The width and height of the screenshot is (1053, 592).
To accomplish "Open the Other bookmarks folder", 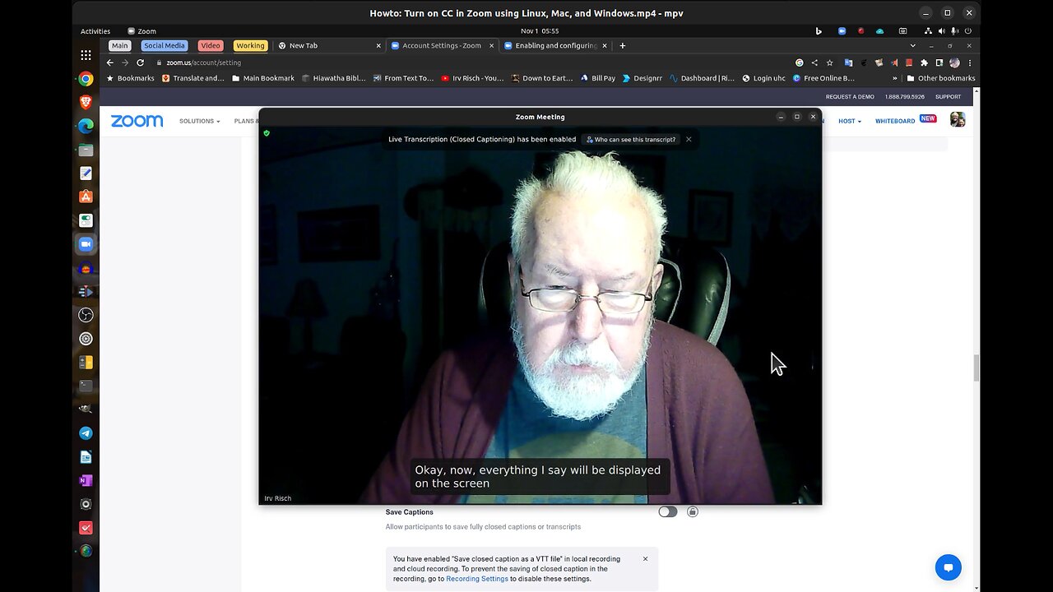I will click(940, 78).
